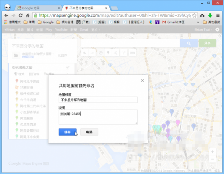Select 花園夜市 in the layer list

[x=26, y=87]
